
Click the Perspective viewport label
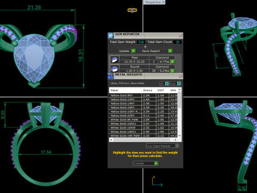[x=153, y=2]
